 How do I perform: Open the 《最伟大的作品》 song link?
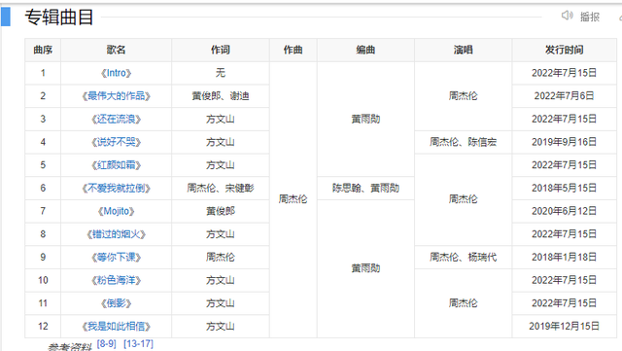tap(116, 96)
